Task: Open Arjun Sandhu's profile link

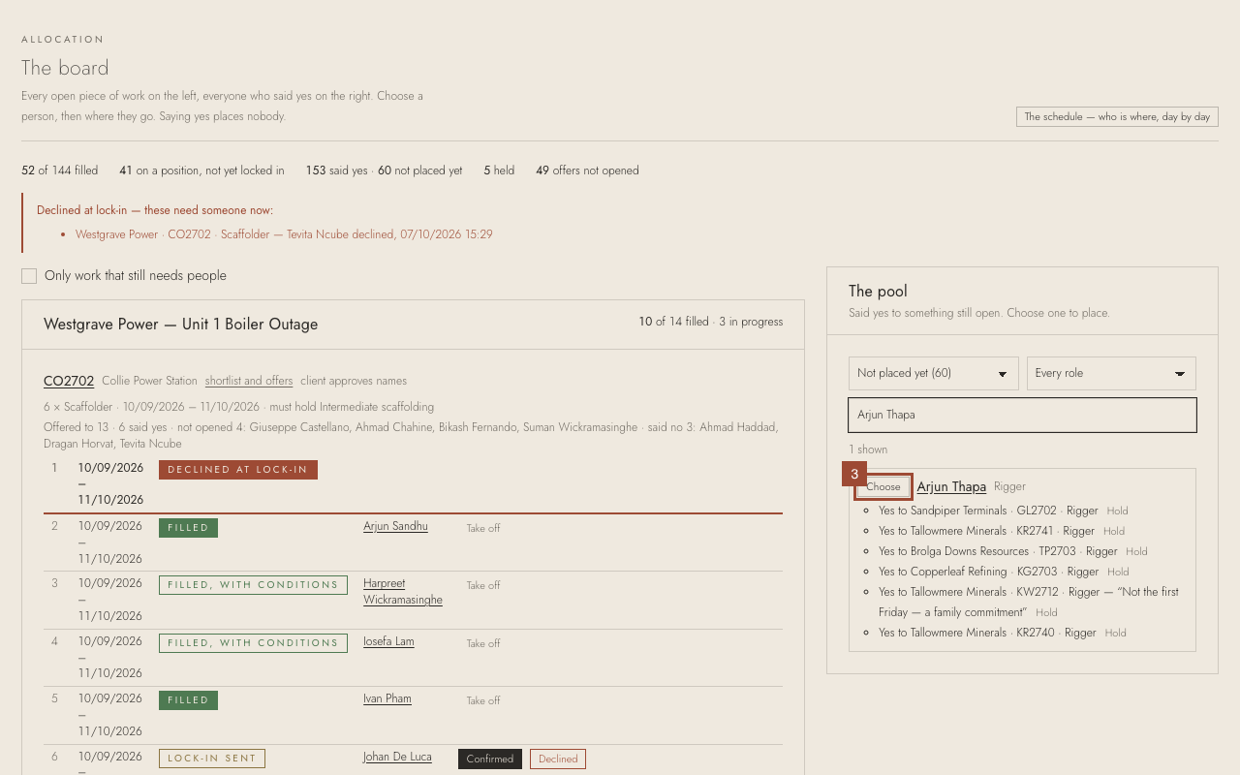Action: (x=395, y=526)
